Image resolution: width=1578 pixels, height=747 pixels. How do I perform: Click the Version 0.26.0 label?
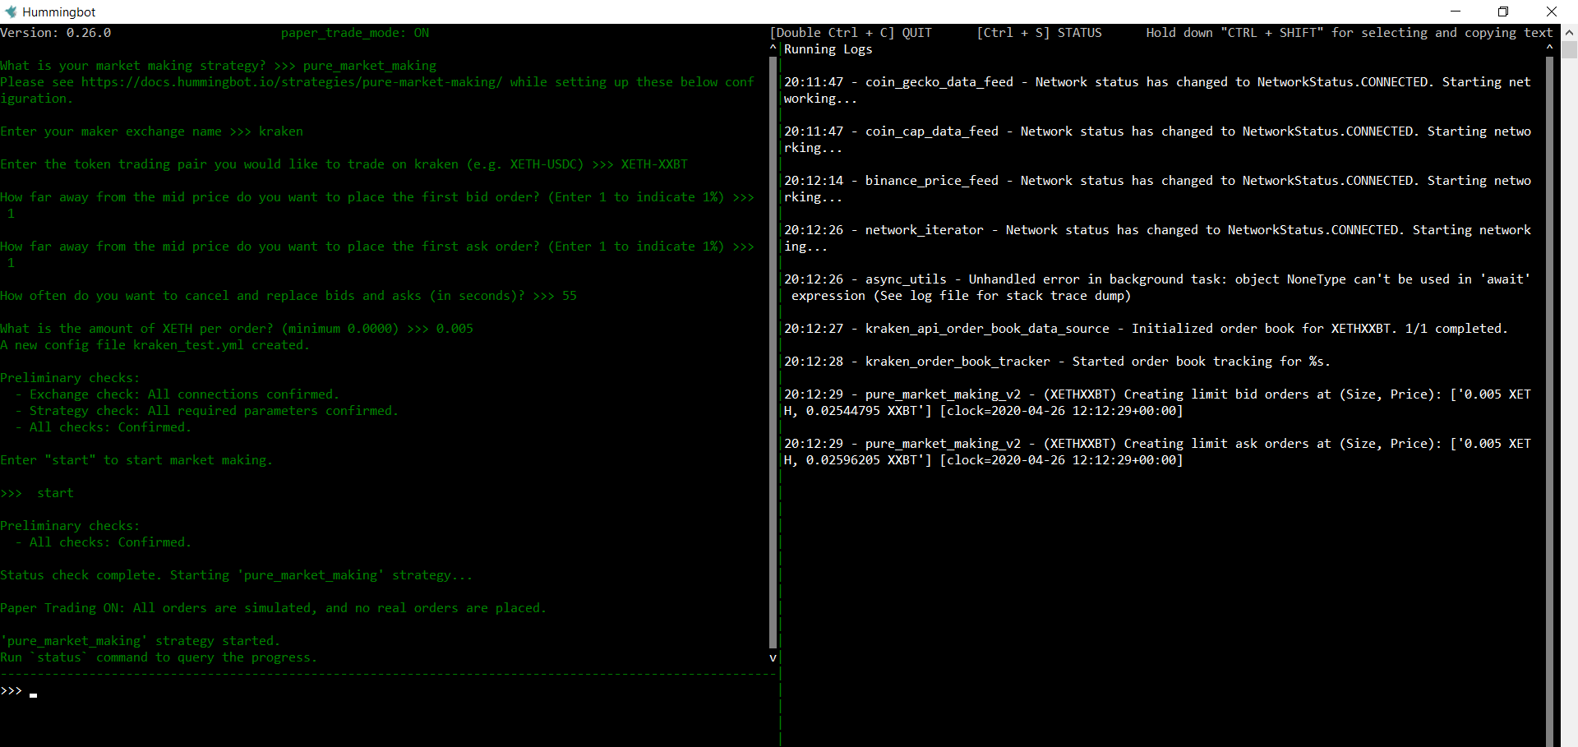point(56,33)
